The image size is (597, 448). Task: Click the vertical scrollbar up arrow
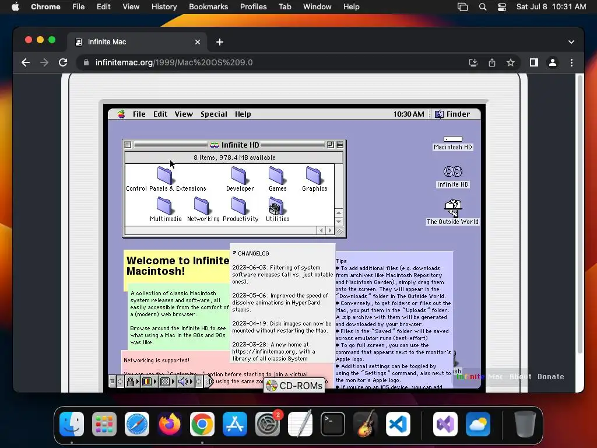tap(339, 213)
